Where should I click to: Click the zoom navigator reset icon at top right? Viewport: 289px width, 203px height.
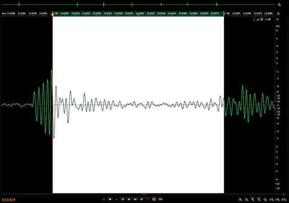point(280,5)
